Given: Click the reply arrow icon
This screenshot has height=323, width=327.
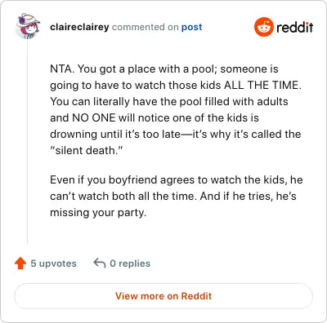Looking at the screenshot, I should pyautogui.click(x=100, y=263).
